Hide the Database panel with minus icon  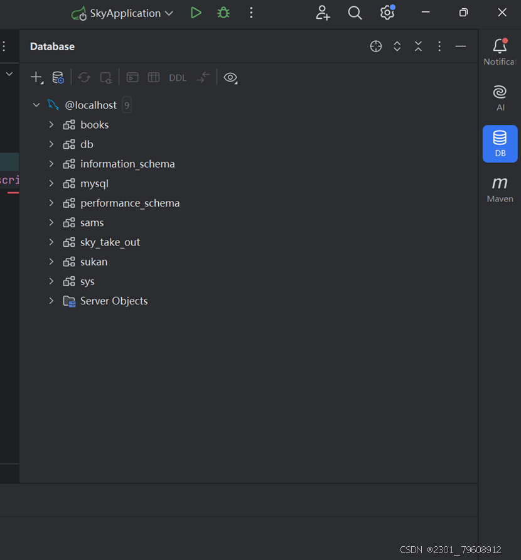(461, 46)
